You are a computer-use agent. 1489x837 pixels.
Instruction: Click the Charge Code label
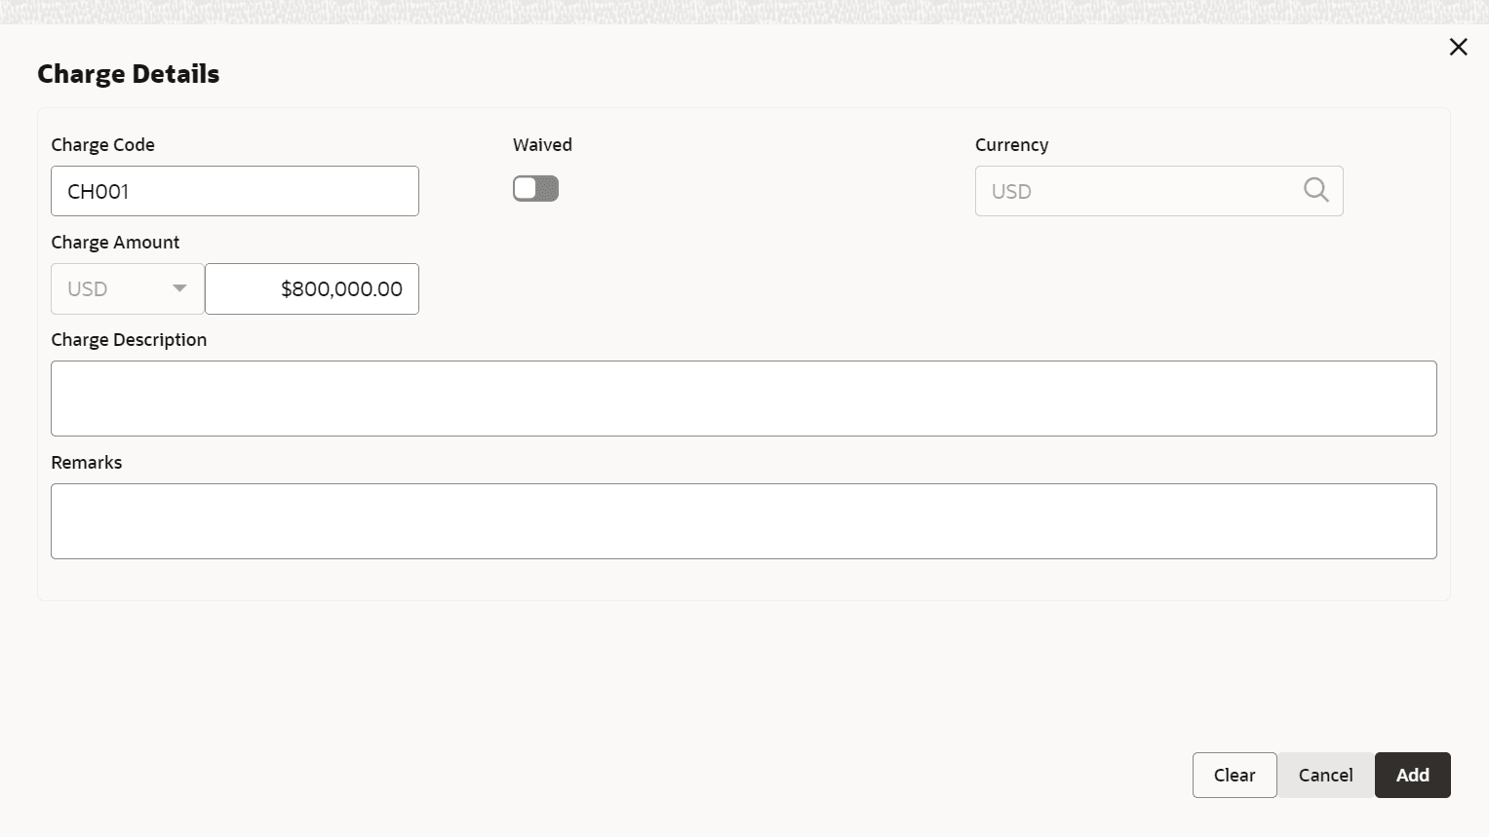(103, 144)
